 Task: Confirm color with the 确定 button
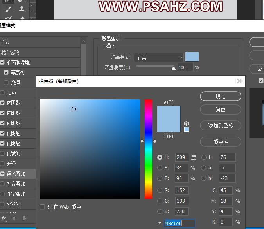click(221, 96)
